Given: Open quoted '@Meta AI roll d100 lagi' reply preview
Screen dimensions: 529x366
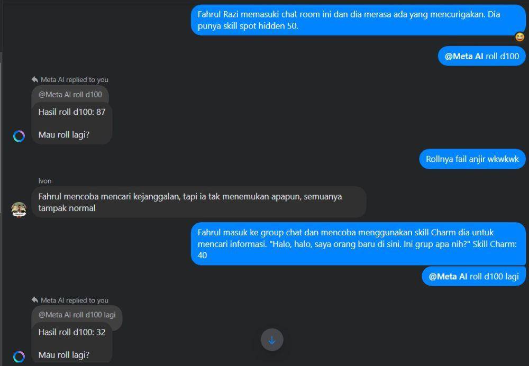Looking at the screenshot, I should [x=77, y=315].
